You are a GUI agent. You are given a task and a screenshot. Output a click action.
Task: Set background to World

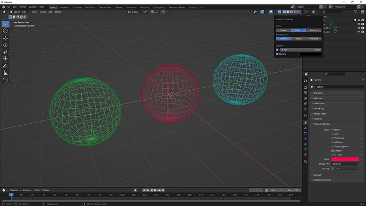click(x=299, y=39)
